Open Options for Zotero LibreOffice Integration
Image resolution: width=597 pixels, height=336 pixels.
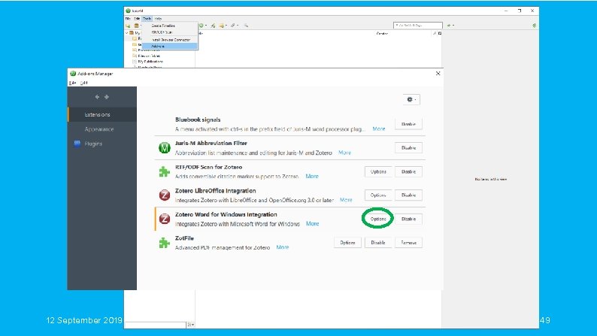click(x=378, y=195)
